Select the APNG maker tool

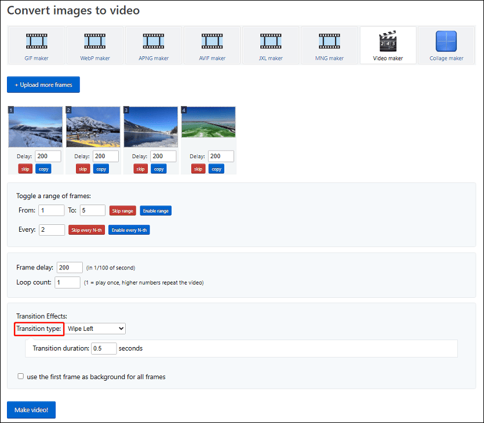[x=153, y=45]
